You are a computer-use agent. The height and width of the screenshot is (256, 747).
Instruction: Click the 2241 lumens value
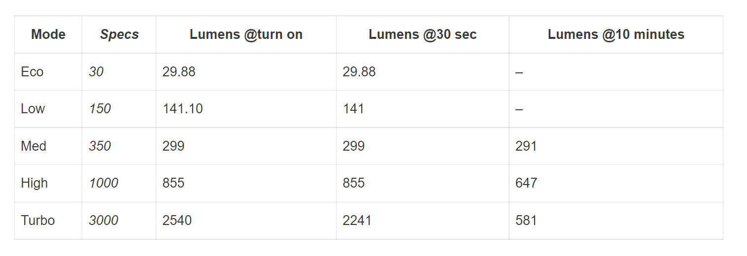click(357, 221)
